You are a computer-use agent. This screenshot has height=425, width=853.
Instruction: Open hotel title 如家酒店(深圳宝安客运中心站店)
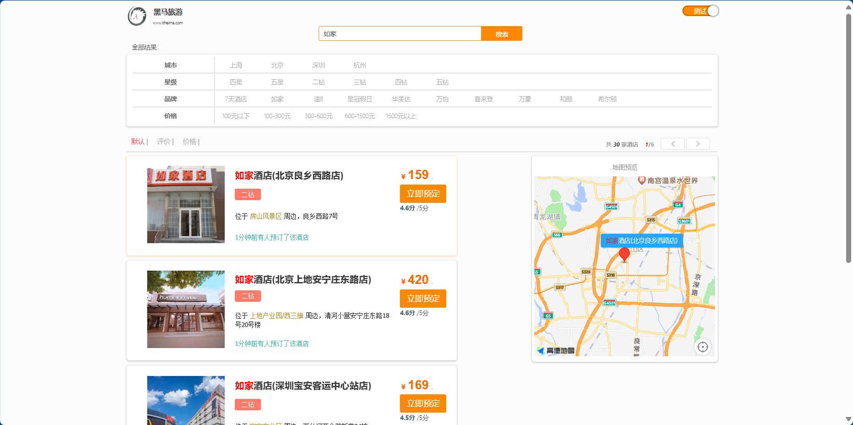303,386
